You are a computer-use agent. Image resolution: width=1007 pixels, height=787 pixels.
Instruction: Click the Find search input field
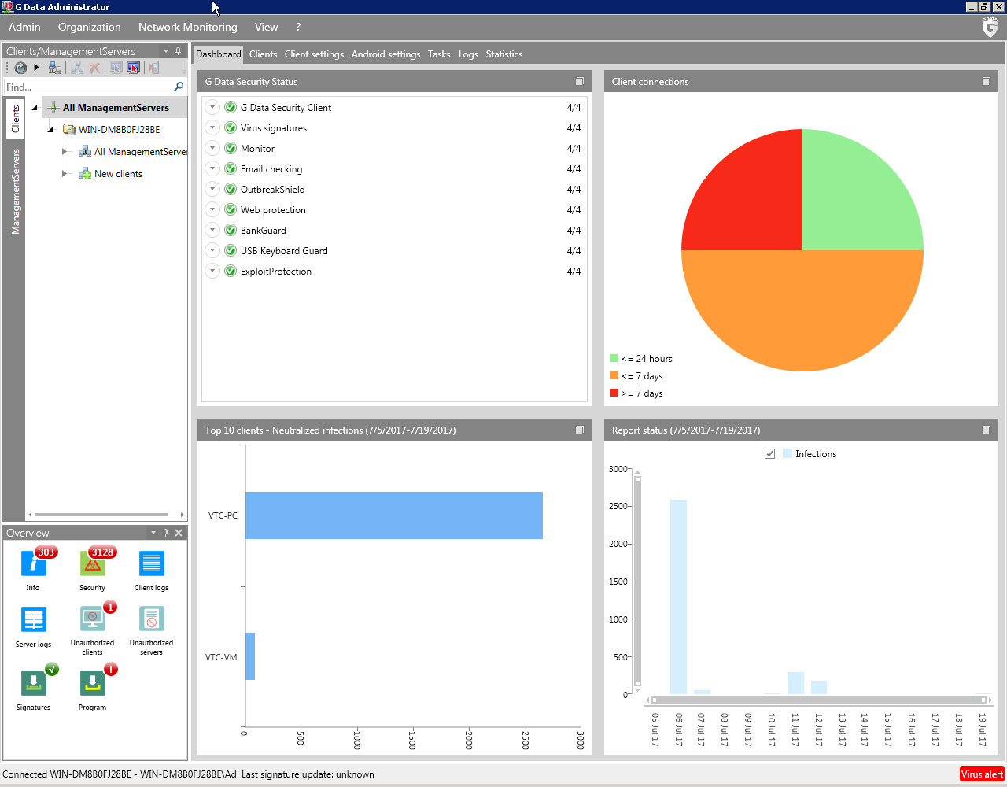(x=88, y=87)
